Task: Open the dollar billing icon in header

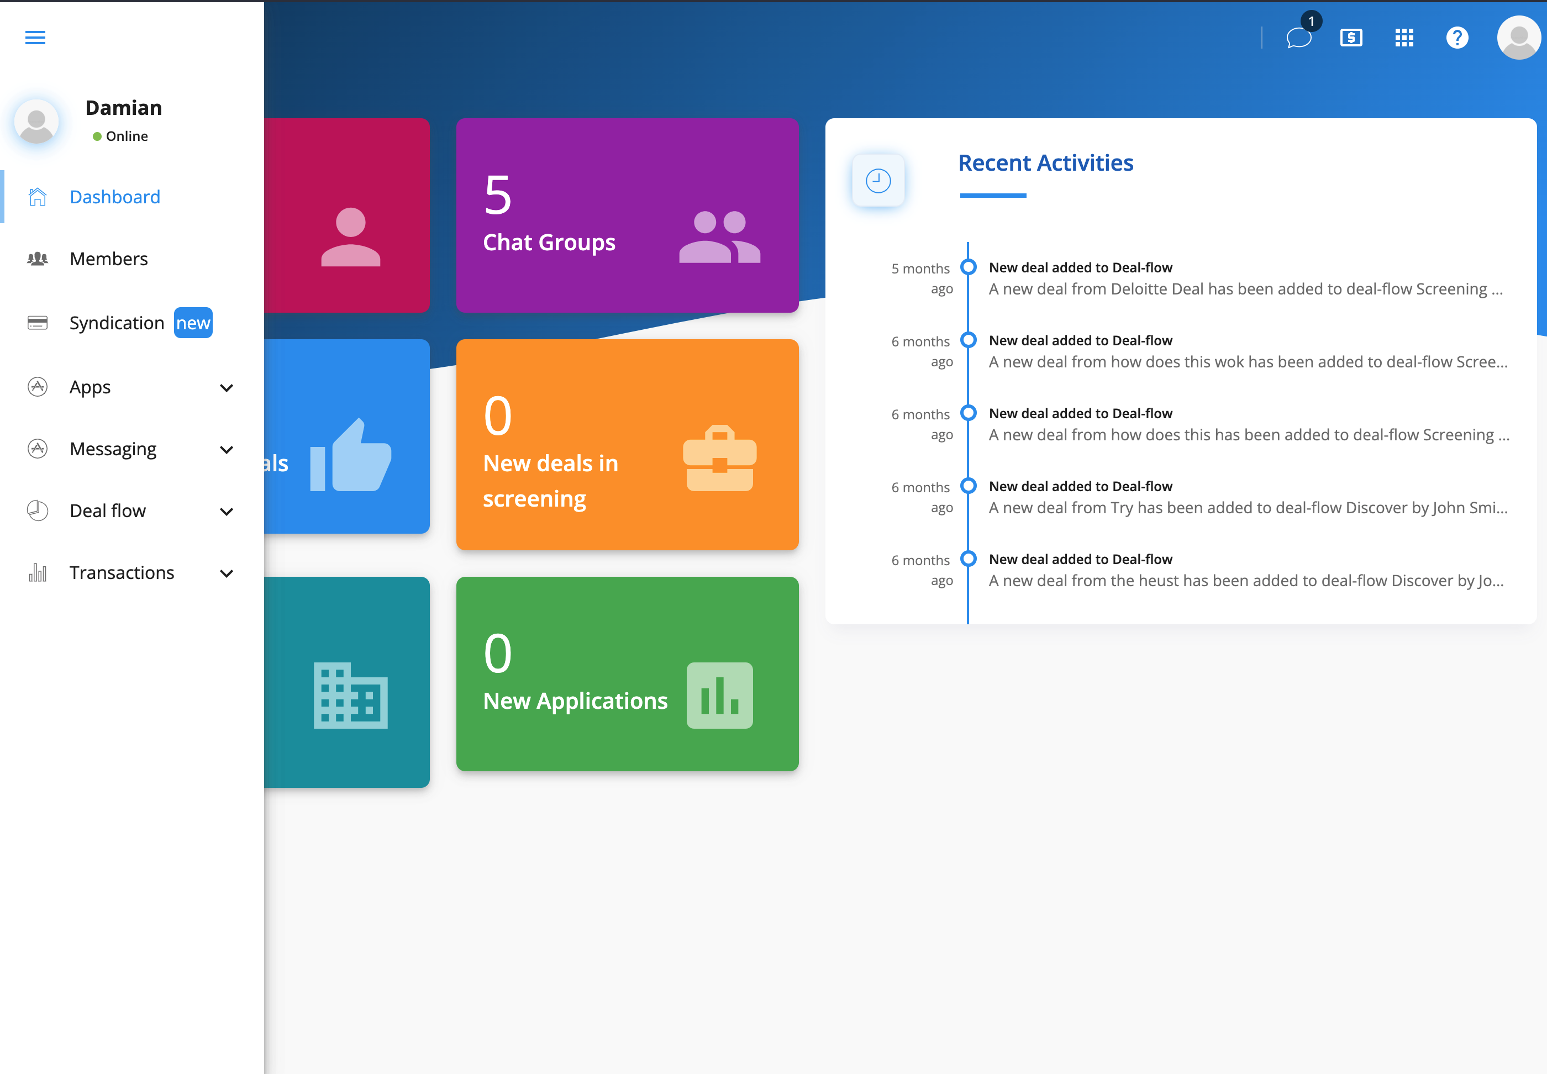Action: point(1351,38)
